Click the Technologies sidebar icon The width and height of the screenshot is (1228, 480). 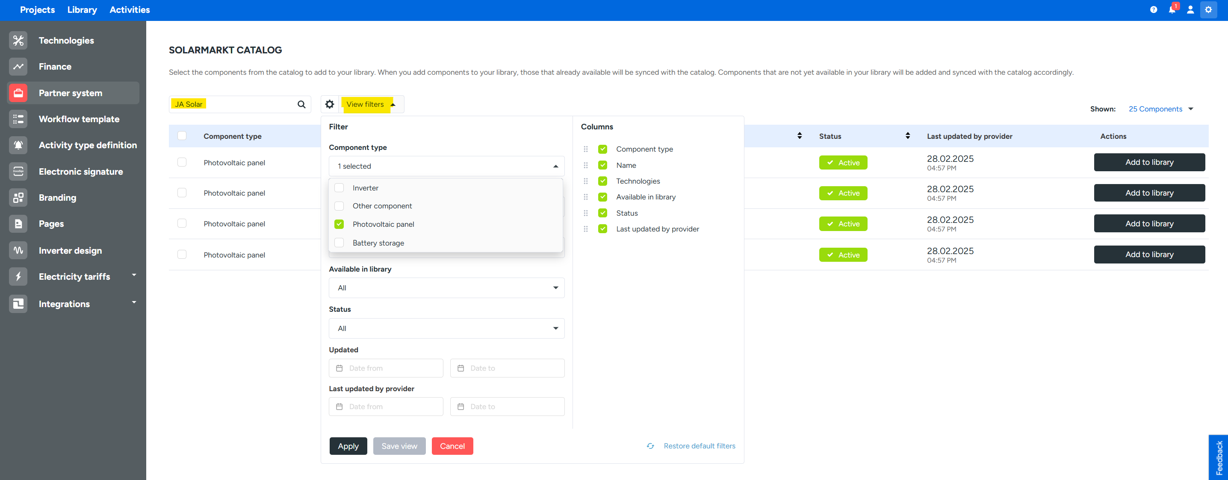coord(18,41)
